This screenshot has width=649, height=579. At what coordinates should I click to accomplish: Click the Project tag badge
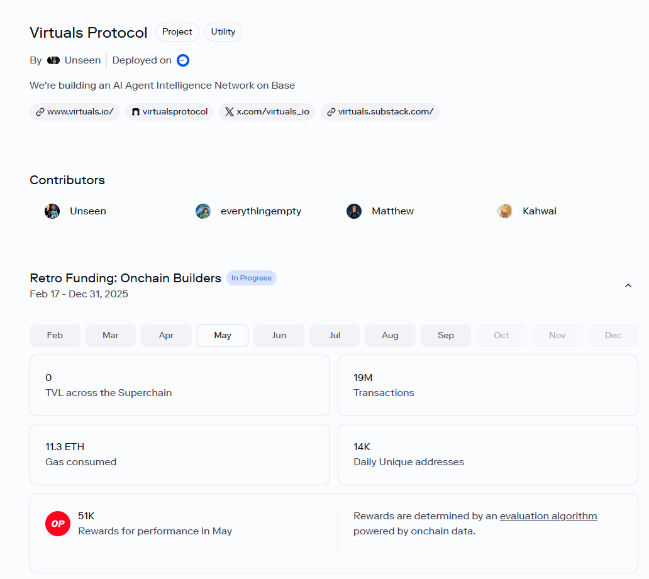[177, 32]
